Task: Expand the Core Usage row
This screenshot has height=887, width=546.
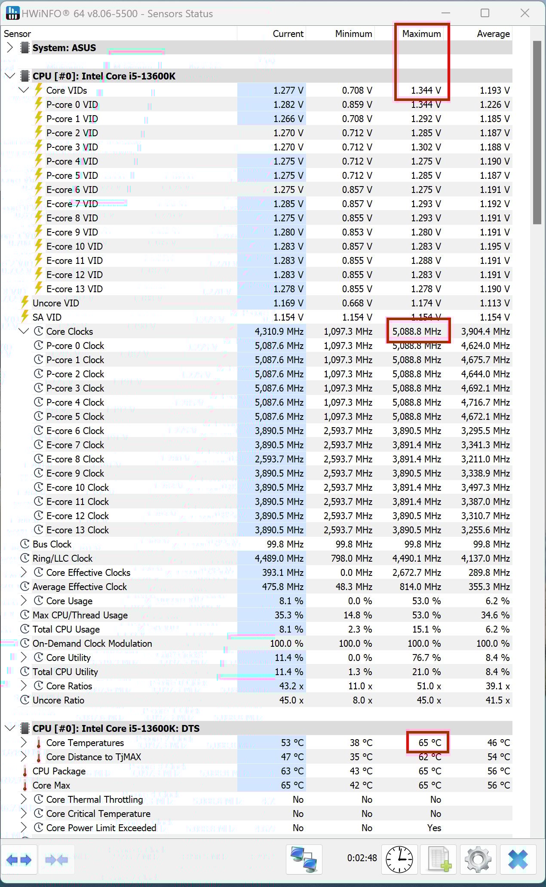Action: 24,601
